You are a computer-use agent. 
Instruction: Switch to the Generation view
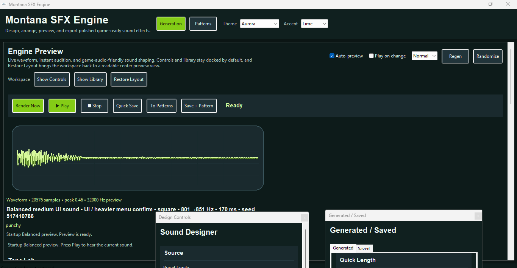171,24
